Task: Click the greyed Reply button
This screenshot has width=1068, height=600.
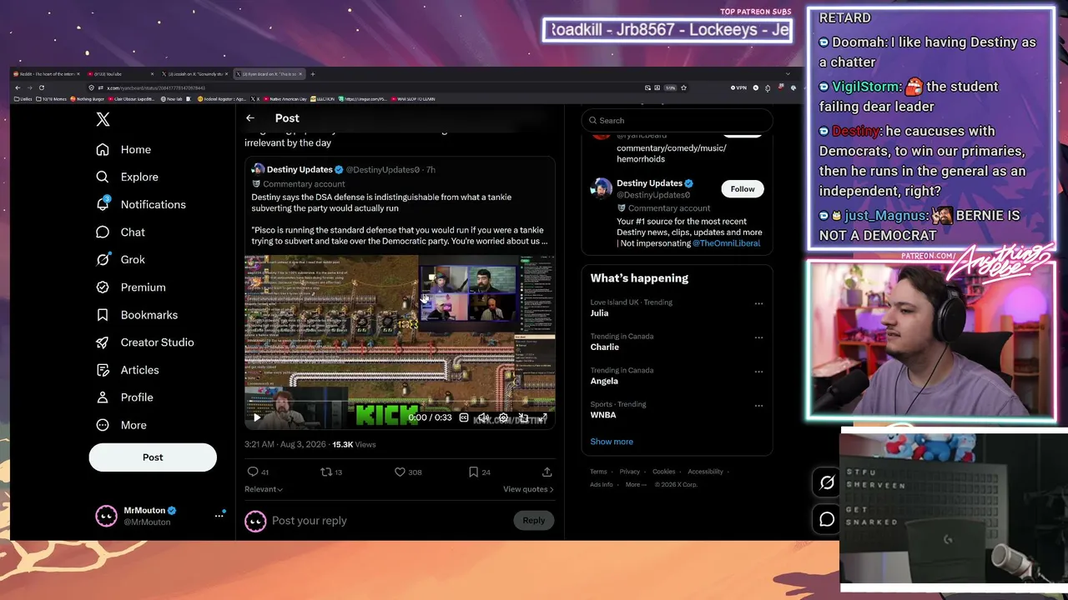Action: [x=534, y=521]
